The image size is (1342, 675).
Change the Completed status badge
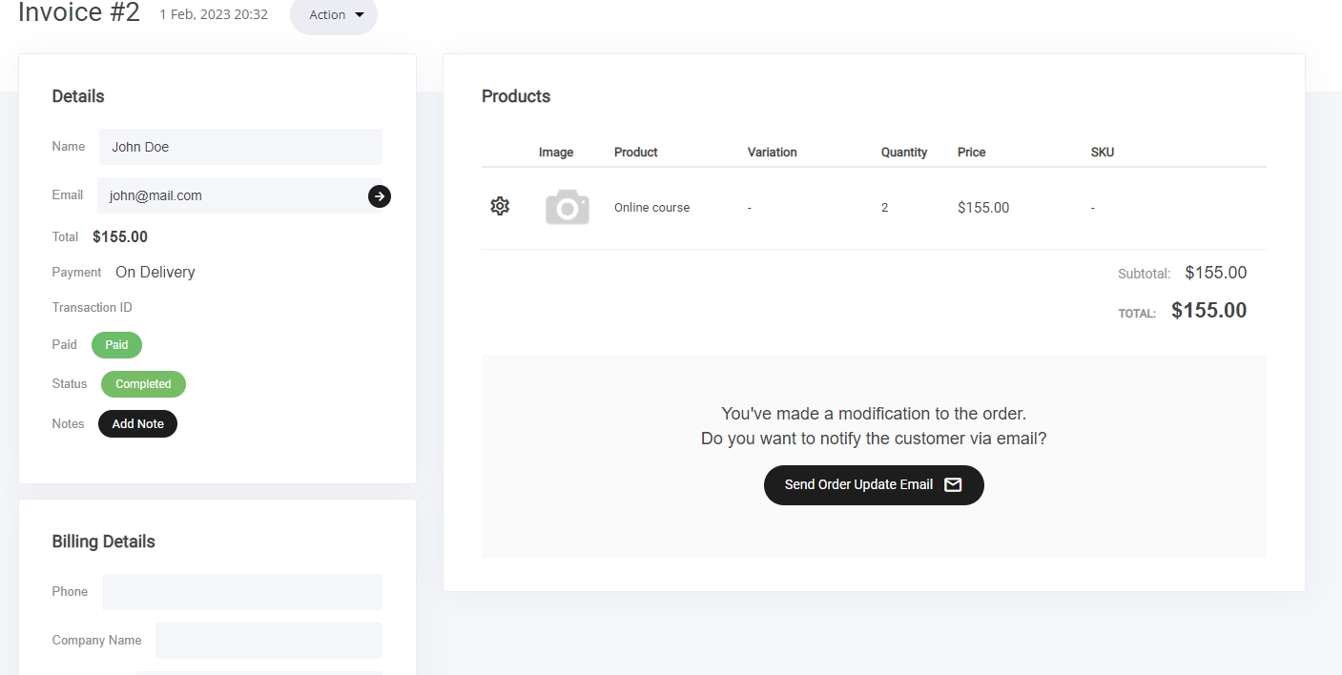[x=143, y=384]
